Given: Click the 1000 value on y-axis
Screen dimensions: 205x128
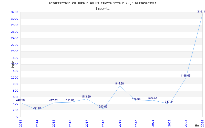Looking at the screenshot, I should tap(15, 84).
